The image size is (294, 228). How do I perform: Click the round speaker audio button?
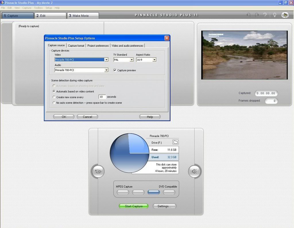194,171
